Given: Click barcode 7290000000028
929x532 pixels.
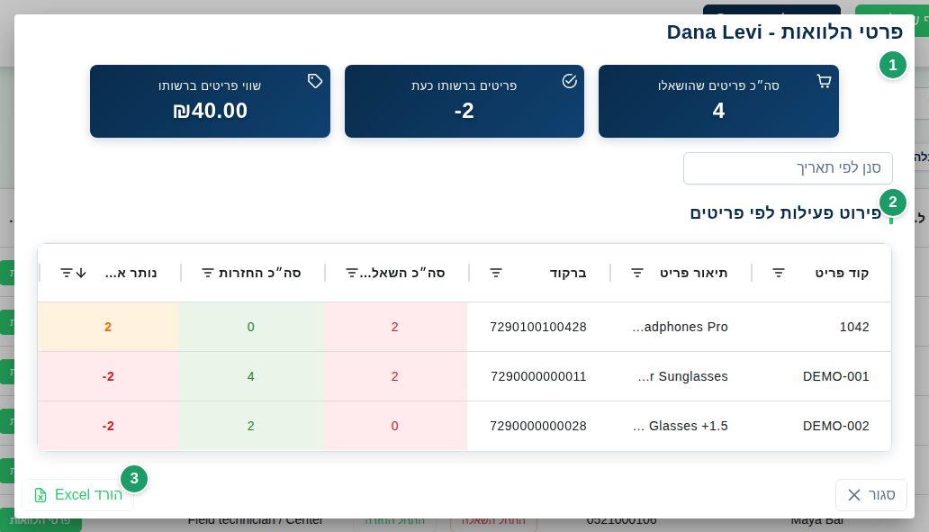Looking at the screenshot, I should [x=538, y=426].
